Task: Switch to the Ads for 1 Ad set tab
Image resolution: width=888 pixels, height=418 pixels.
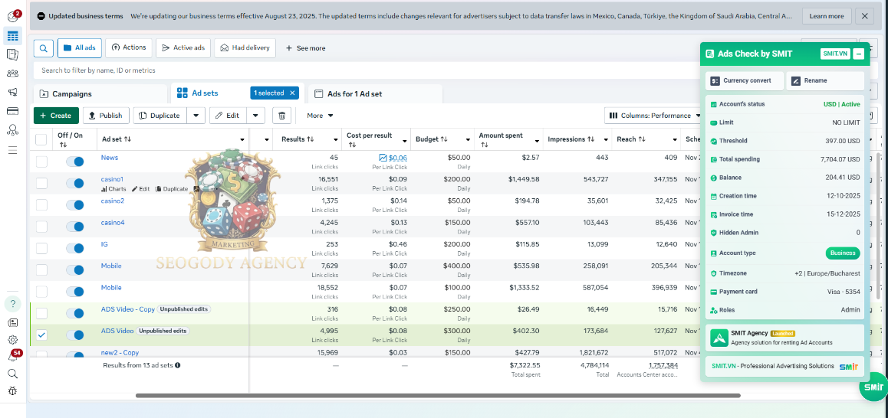Action: click(375, 94)
